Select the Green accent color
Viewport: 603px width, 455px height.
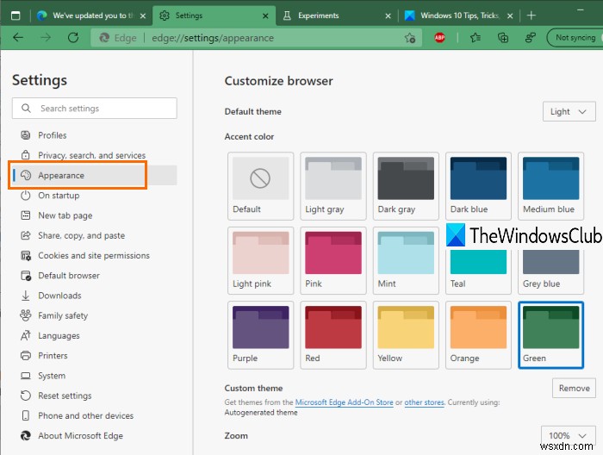coord(550,335)
